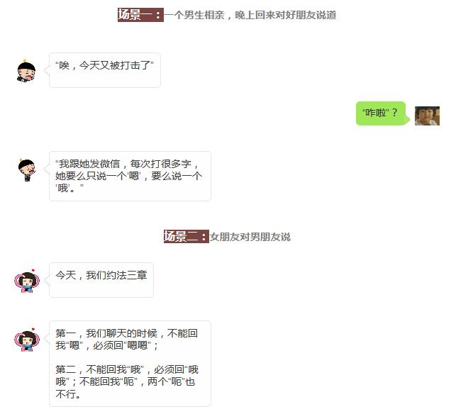Screen dimensions: 451x419
Task: Select girl avatar beside "第一，我们聊天的时候" message
Action: [27, 340]
